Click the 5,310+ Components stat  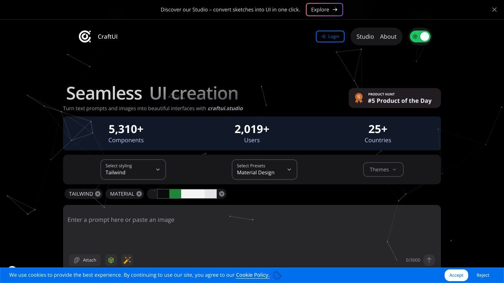point(126,133)
